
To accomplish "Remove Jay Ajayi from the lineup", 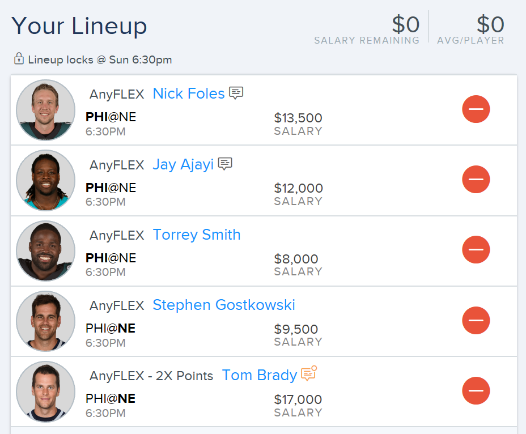I will click(x=476, y=179).
